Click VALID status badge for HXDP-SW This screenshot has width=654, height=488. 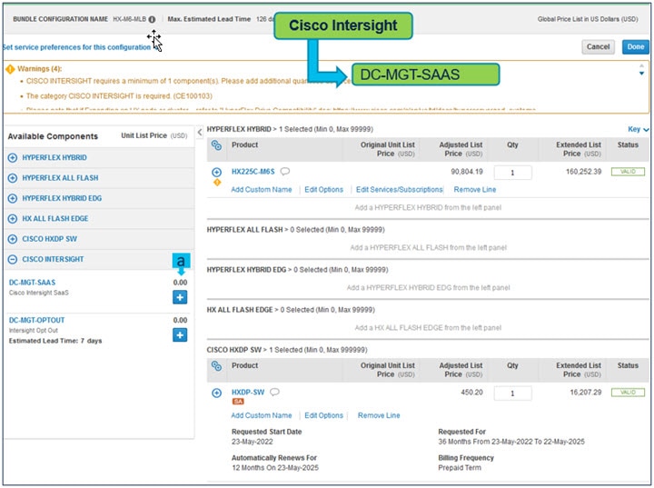(x=628, y=393)
